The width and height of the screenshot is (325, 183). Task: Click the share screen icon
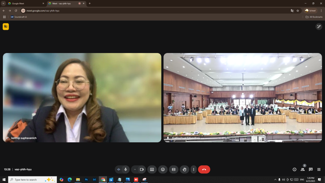[x=152, y=169]
